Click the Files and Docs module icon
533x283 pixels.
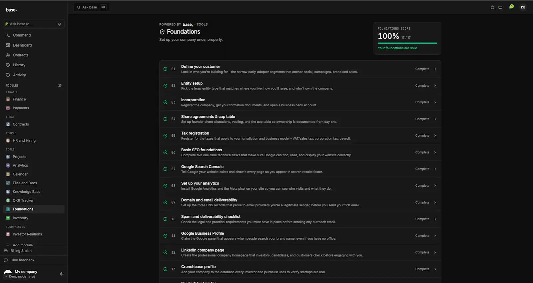8,183
